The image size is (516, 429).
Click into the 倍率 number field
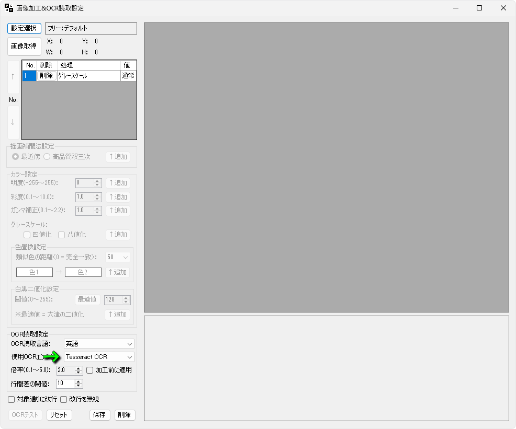click(x=65, y=370)
